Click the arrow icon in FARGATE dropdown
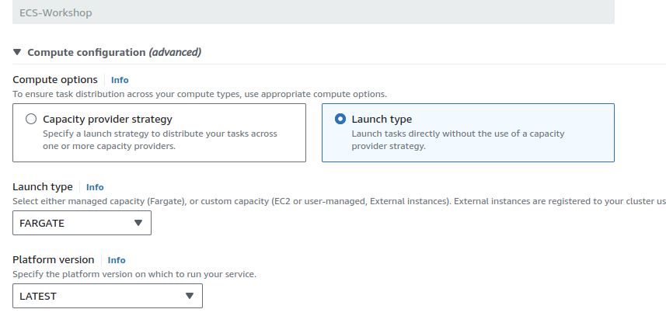The image size is (666, 323). [x=138, y=223]
